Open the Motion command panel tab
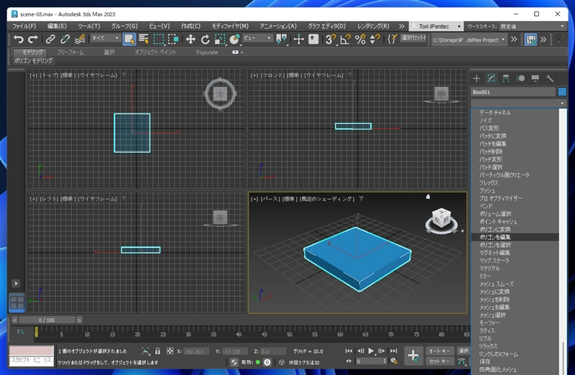 [520, 78]
